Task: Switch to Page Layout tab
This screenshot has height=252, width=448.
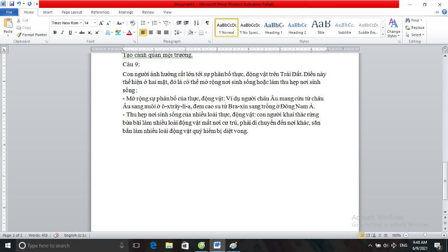Action: 72,12
